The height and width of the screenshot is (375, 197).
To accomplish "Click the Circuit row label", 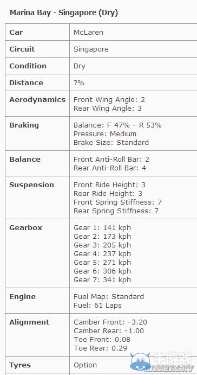I will (22, 49).
